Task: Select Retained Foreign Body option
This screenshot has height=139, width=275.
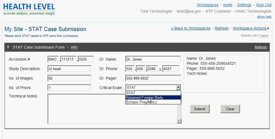Action: [x=144, y=98]
